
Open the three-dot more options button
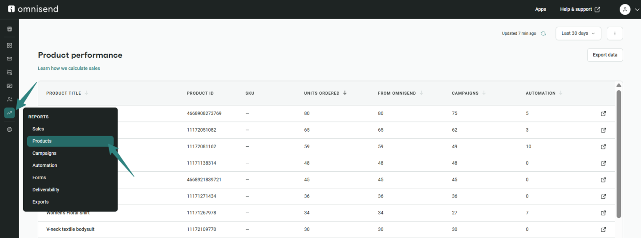(615, 33)
